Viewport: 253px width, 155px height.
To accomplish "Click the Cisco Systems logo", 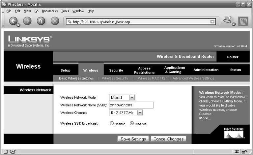I will 234,132.
